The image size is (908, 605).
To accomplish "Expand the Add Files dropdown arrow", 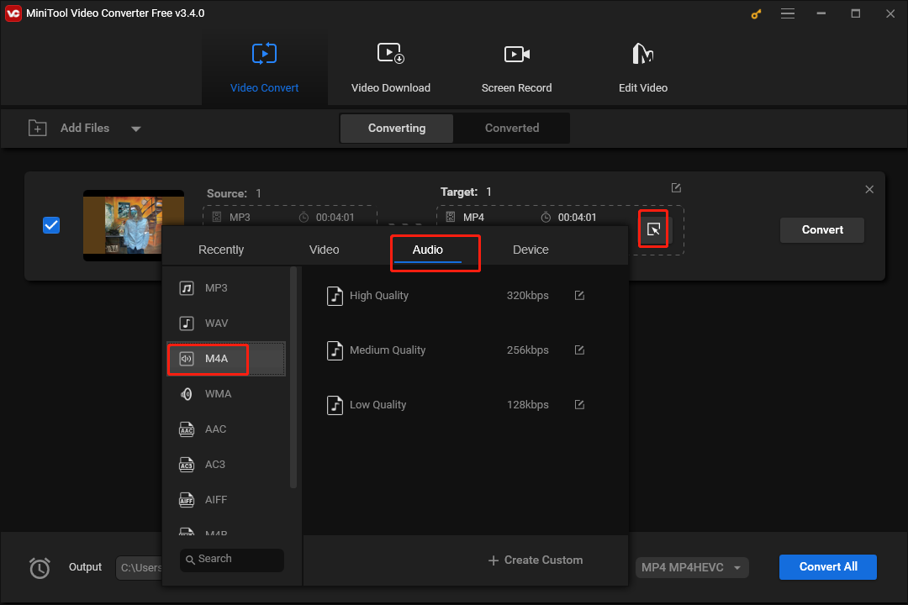I will (135, 128).
